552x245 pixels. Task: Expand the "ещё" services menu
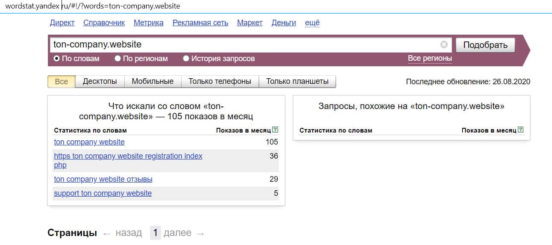point(312,23)
